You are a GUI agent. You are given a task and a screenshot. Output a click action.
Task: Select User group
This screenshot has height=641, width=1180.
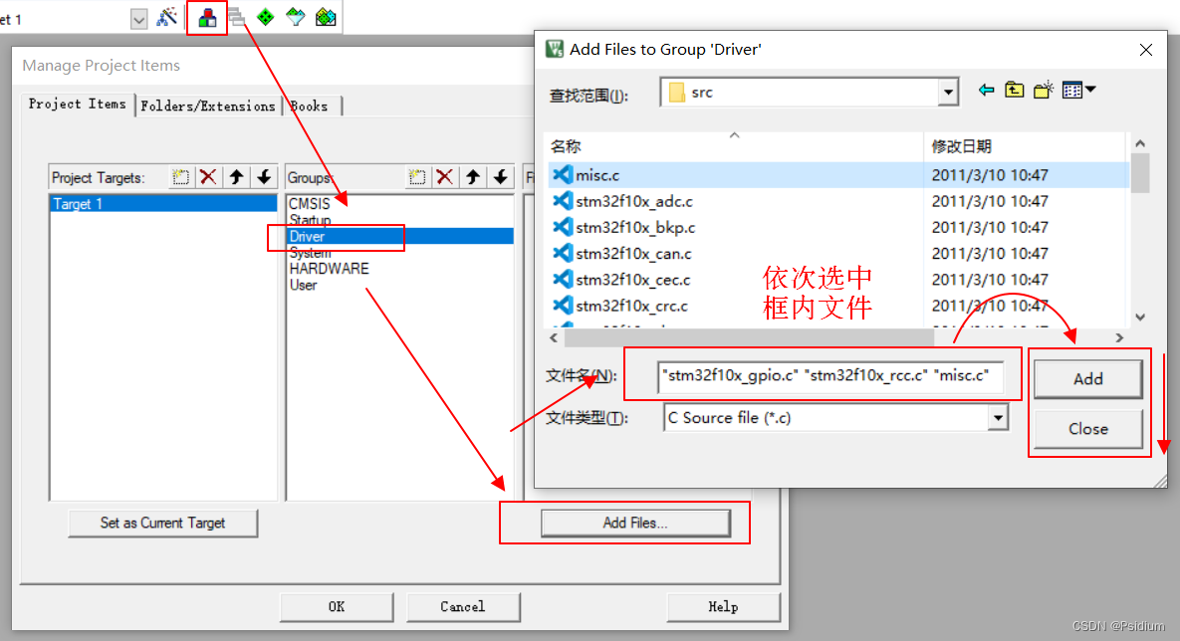pyautogui.click(x=304, y=285)
